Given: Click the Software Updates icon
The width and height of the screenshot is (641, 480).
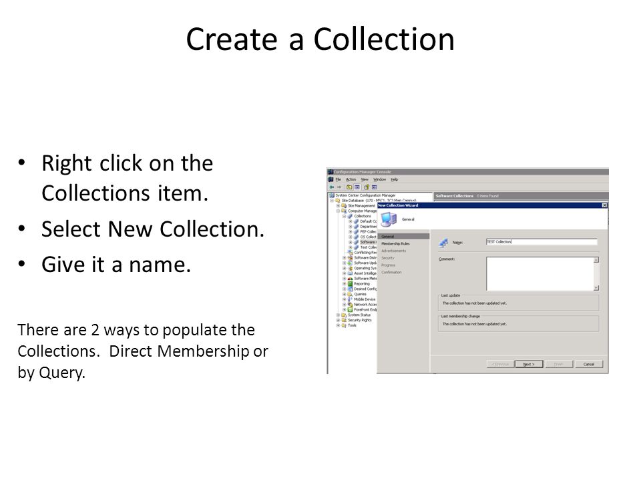Looking at the screenshot, I should click(351, 263).
